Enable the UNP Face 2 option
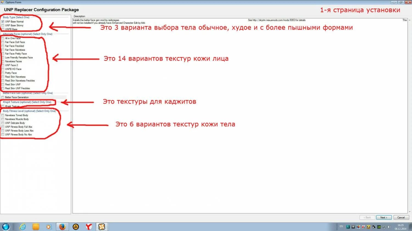Screen dimensions: 412x231 3,65
